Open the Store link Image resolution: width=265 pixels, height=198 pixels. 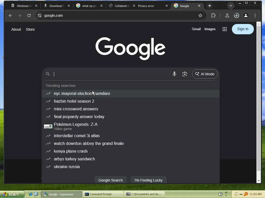tap(30, 29)
